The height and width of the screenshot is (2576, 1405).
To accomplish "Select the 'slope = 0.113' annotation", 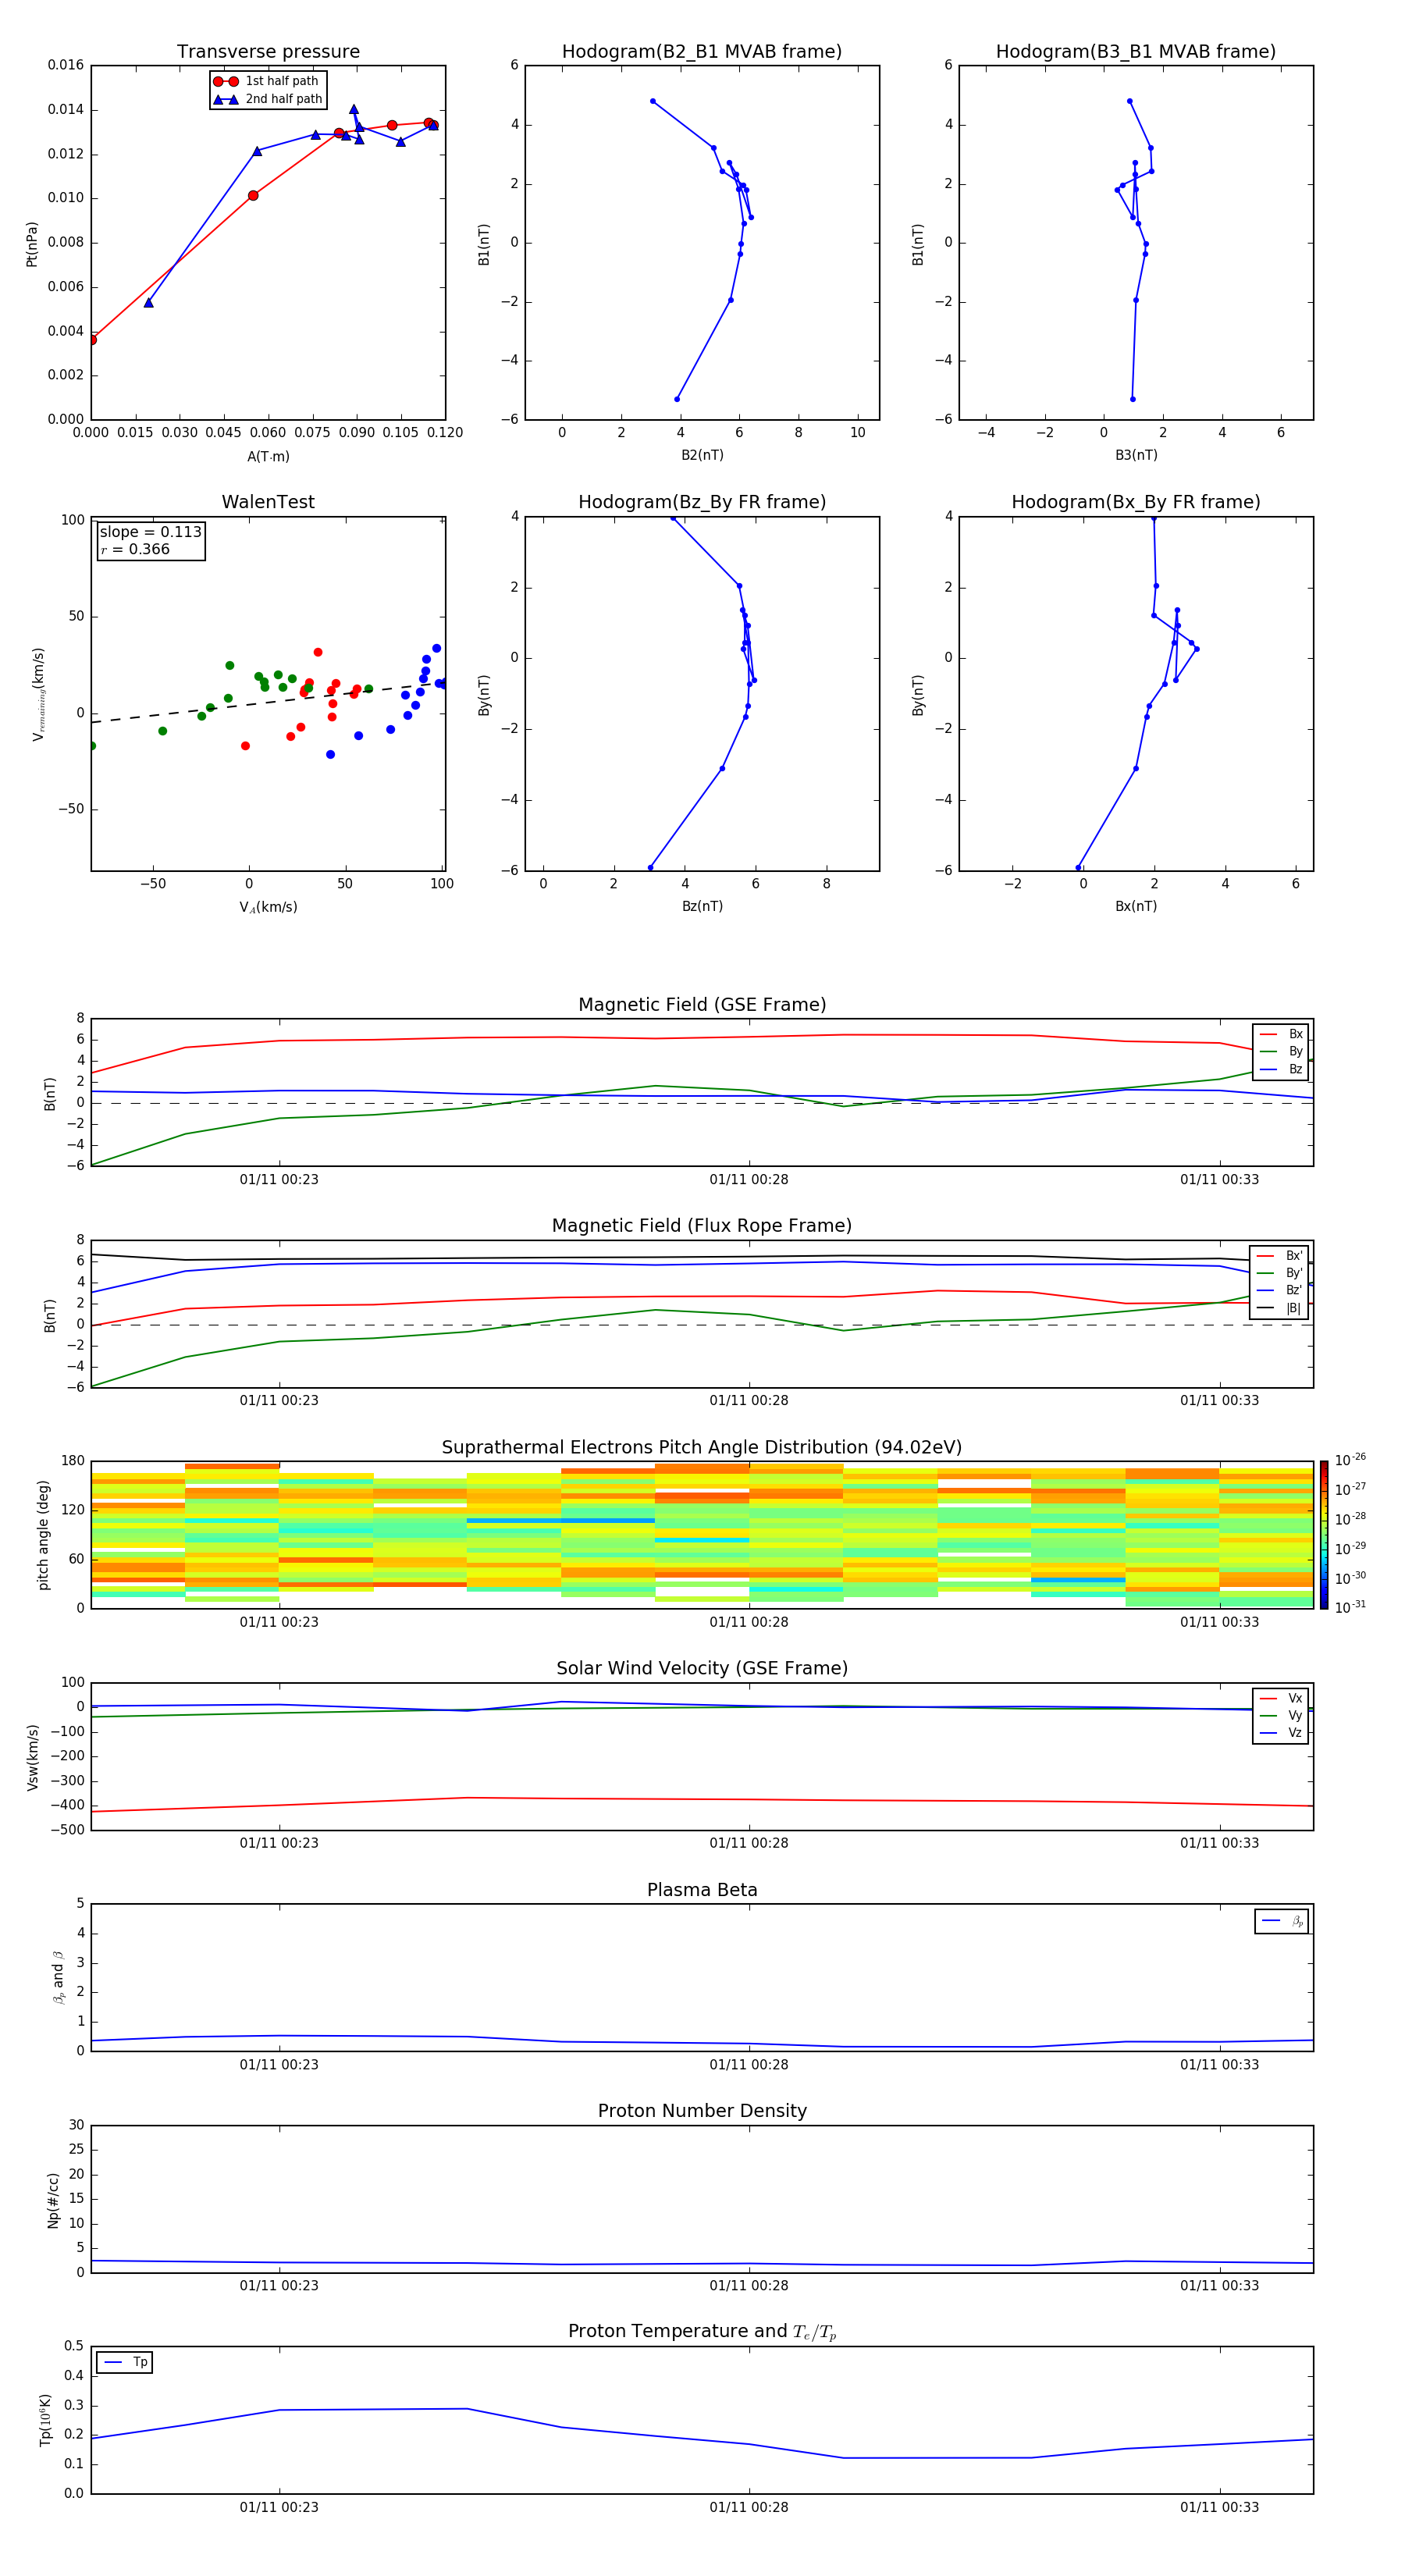I will [x=150, y=532].
